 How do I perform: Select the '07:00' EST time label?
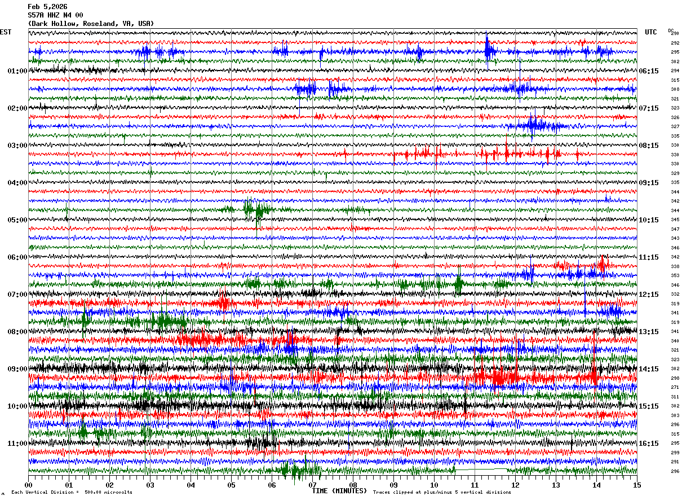tap(17, 295)
